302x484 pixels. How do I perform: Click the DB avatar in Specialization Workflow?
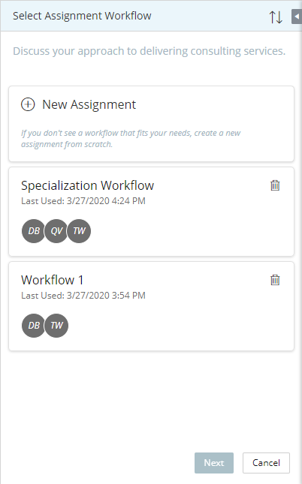(34, 231)
